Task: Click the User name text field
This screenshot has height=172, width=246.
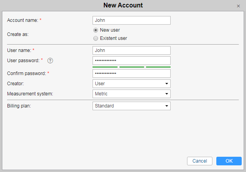Action: [x=132, y=50]
